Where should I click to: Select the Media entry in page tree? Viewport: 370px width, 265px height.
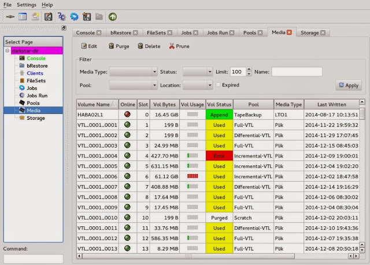pyautogui.click(x=34, y=111)
